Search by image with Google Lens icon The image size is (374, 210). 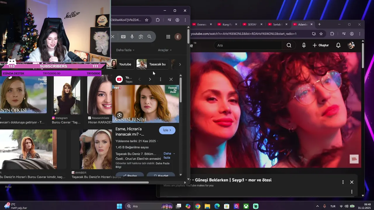coord(141,36)
